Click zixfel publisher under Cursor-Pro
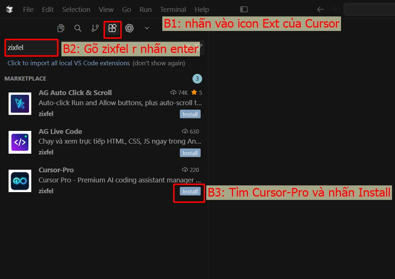The image size is (395, 279). pyautogui.click(x=46, y=191)
